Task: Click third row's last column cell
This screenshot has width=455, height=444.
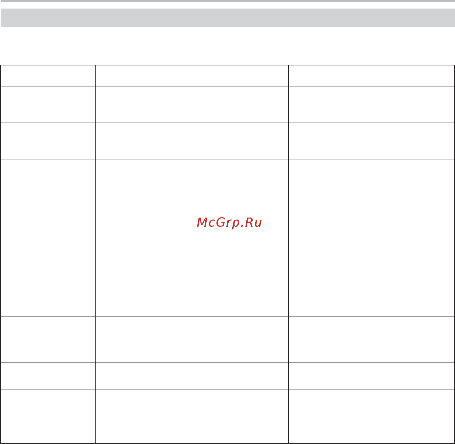Action: click(x=372, y=141)
